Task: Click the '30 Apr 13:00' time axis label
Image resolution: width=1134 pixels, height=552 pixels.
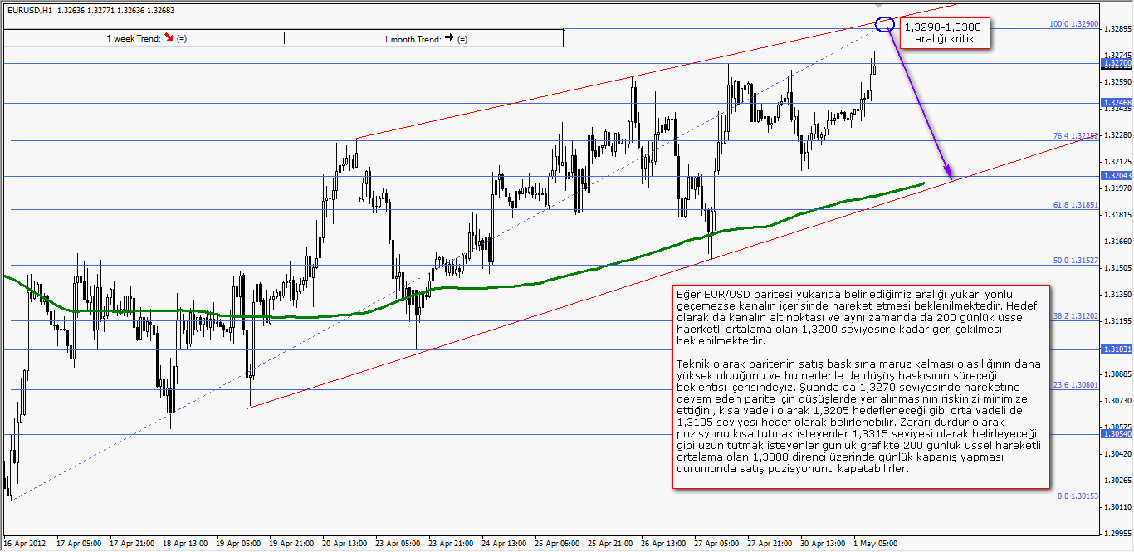Action: click(823, 544)
